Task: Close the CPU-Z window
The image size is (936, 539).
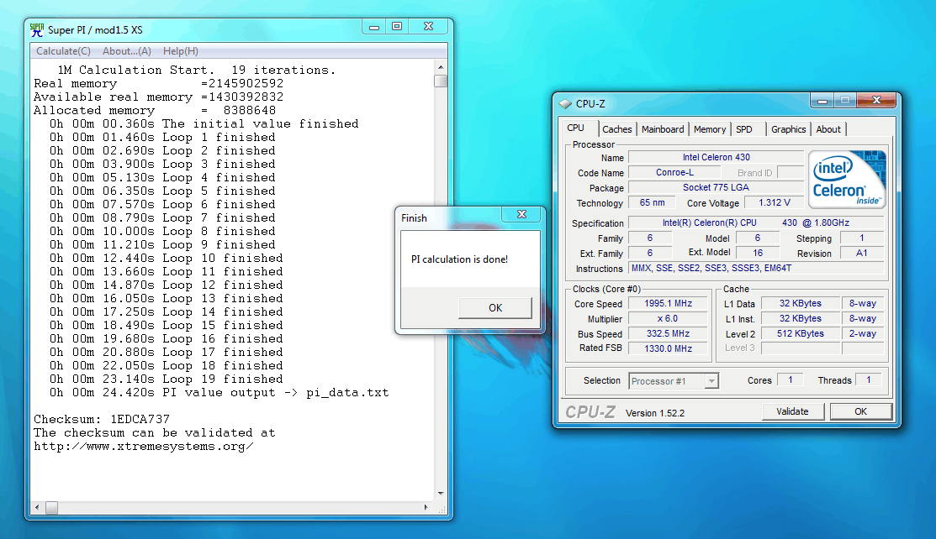Action: click(876, 101)
